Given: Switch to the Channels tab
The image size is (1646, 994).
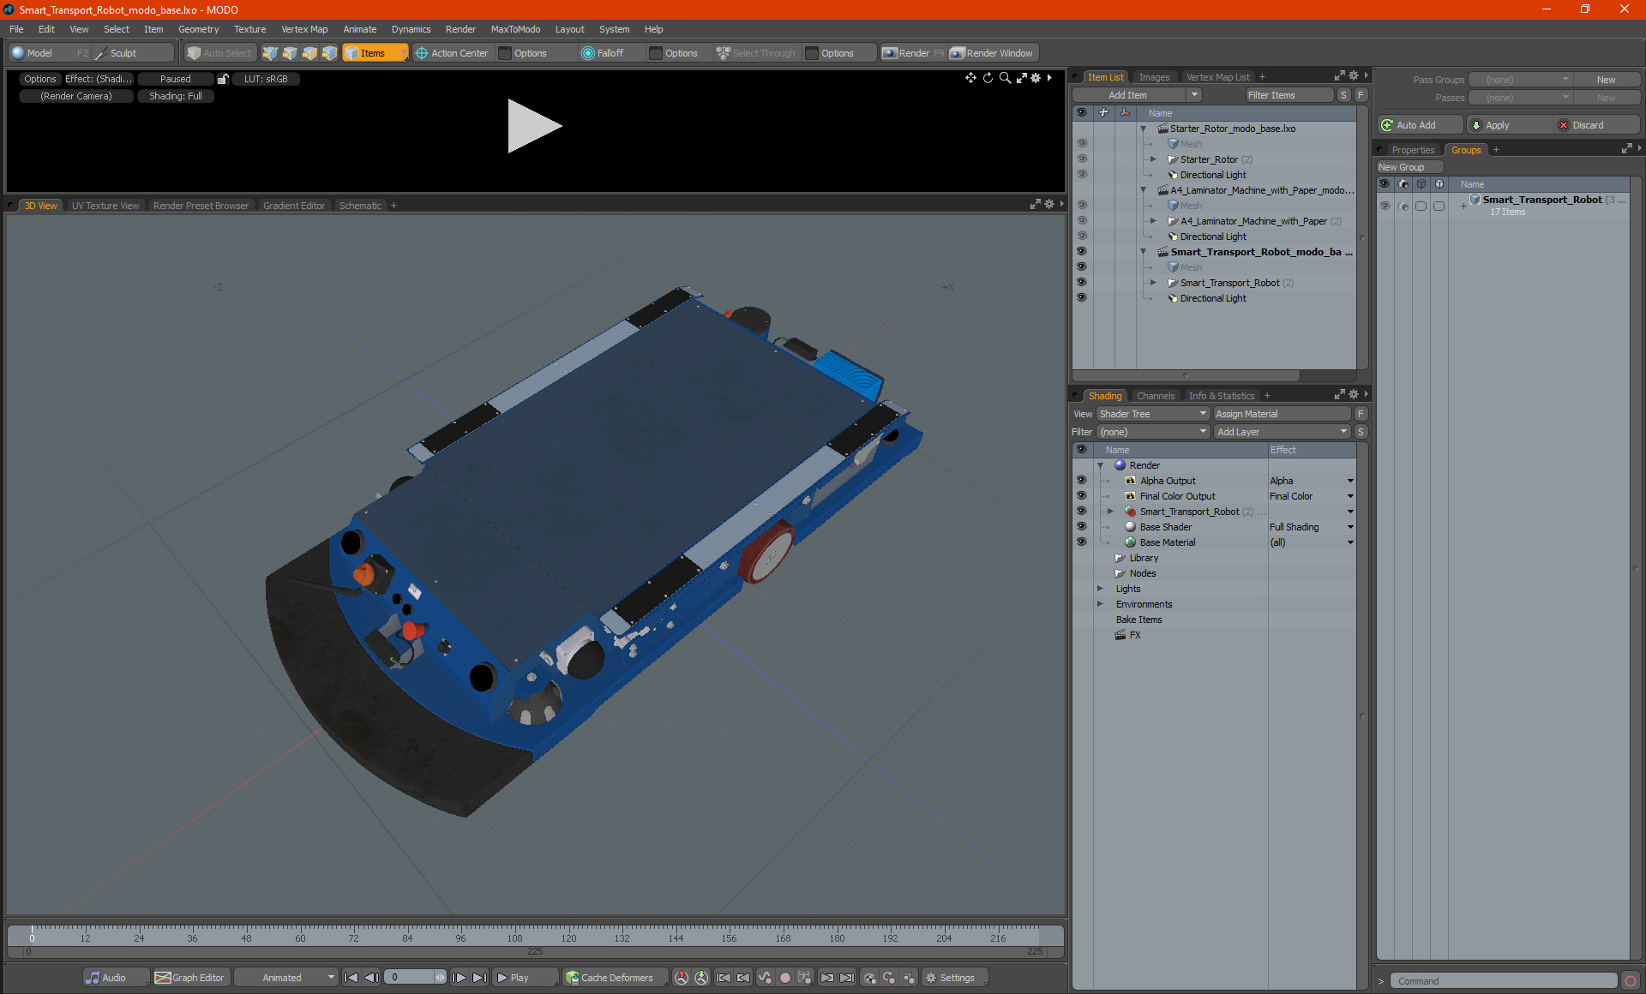Looking at the screenshot, I should (1155, 396).
